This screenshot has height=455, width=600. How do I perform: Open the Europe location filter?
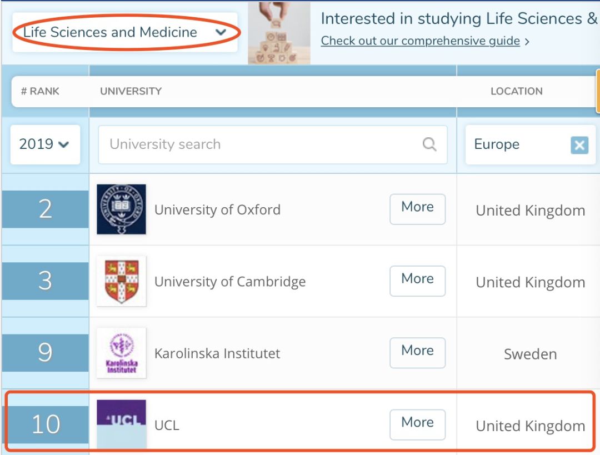coord(514,144)
